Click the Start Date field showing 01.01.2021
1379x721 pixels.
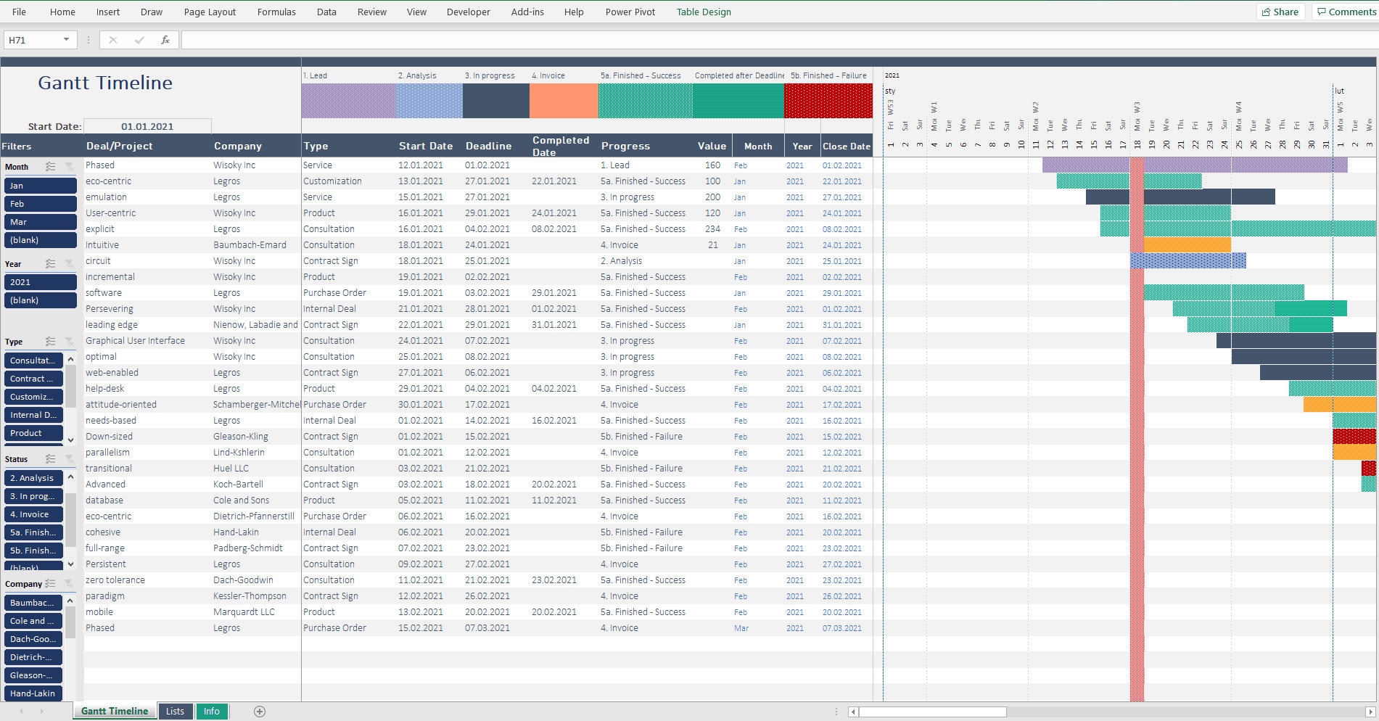148,125
